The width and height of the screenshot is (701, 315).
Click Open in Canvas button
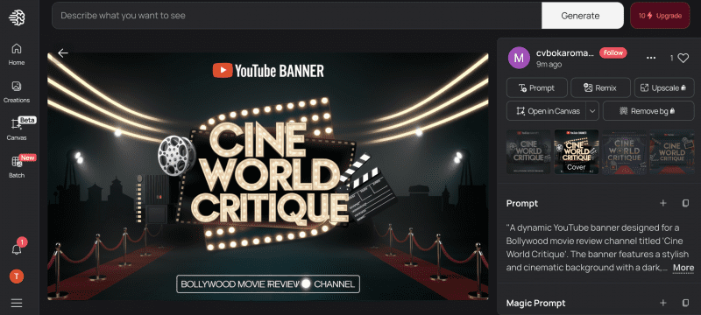pos(546,111)
